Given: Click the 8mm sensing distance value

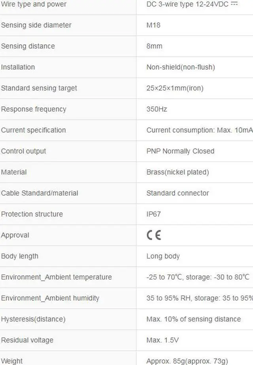Looking at the screenshot, I should click(154, 46).
